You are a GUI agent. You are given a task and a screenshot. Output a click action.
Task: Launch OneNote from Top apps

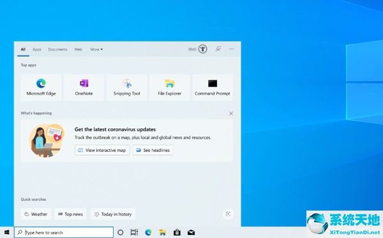pos(84,87)
